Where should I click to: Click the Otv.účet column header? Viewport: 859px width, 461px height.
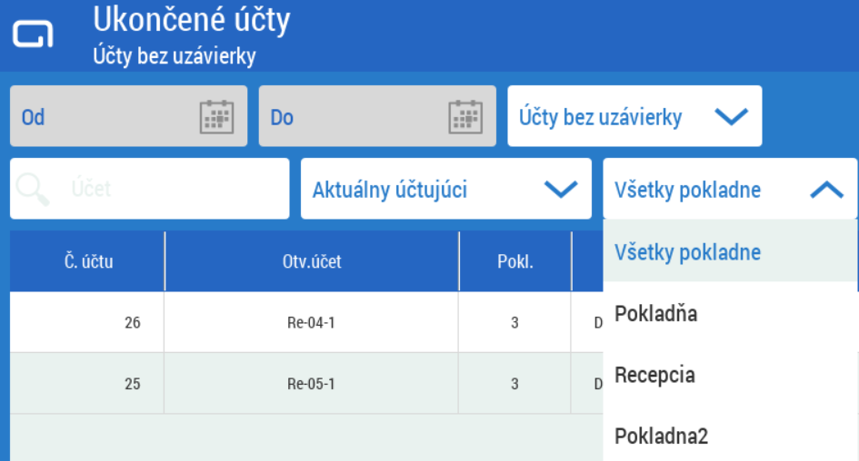(x=311, y=262)
